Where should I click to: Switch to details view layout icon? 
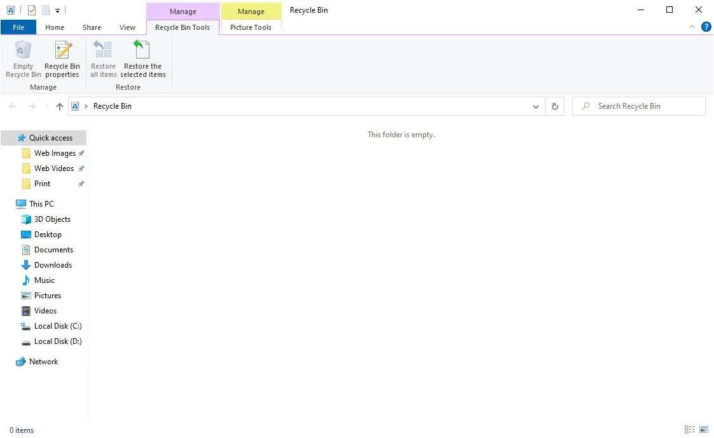click(689, 429)
